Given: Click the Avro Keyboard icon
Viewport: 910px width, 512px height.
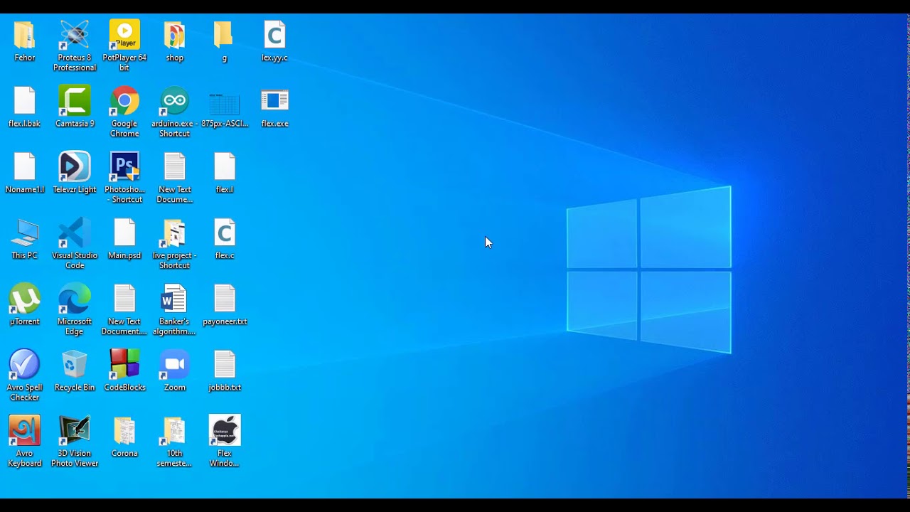Looking at the screenshot, I should [25, 431].
